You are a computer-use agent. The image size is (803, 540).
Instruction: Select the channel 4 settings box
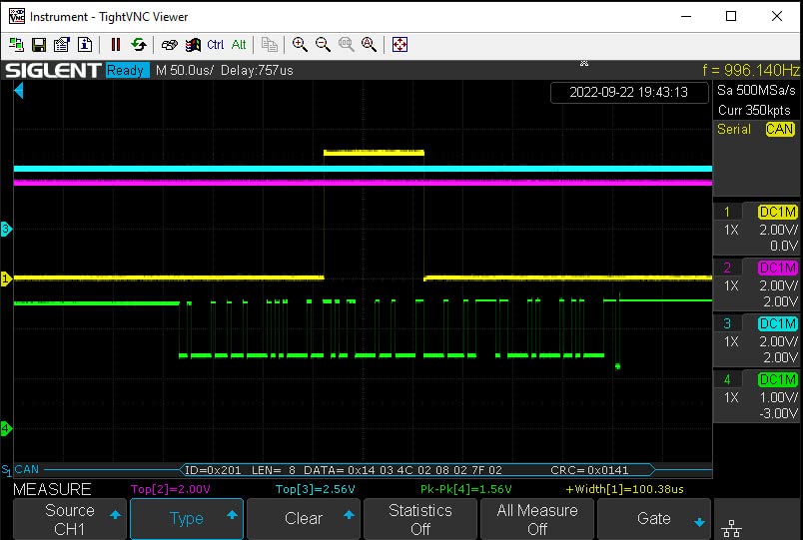tap(755, 396)
